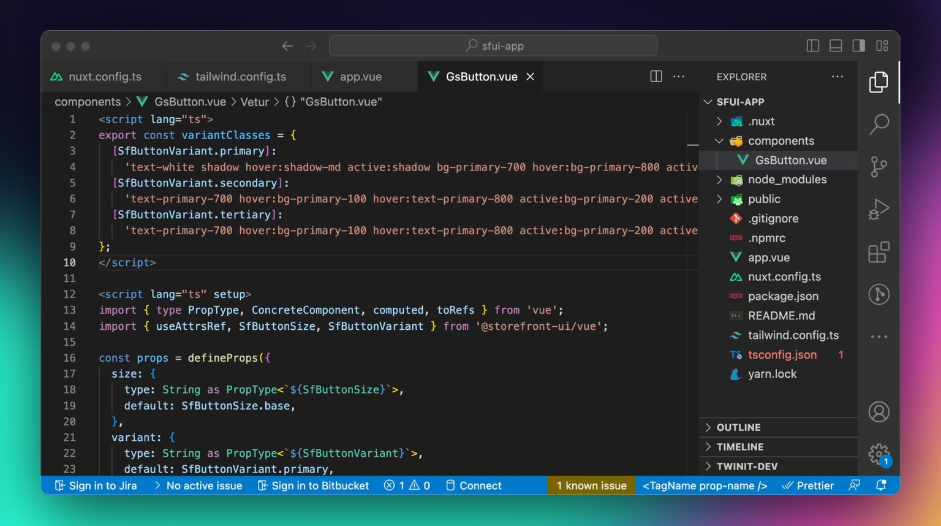
Task: Open the Accounts menu icon
Action: tap(879, 412)
